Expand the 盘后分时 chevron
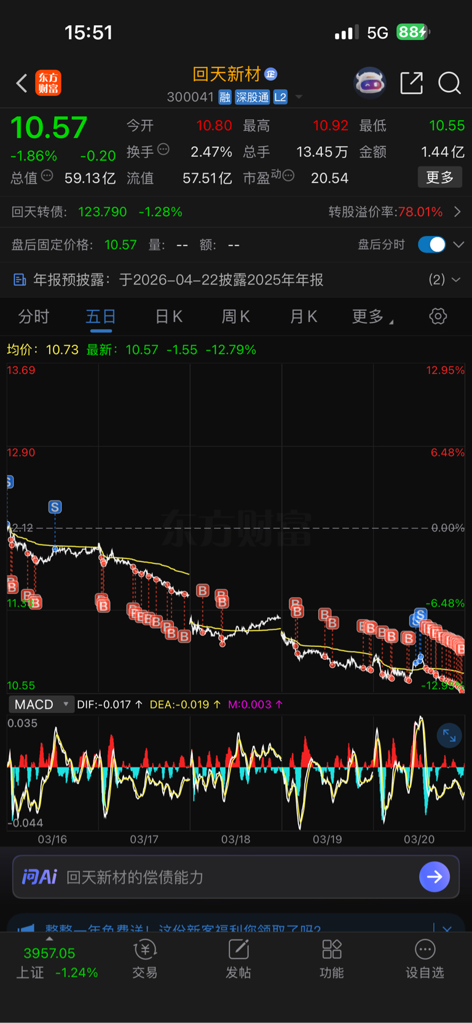The width and height of the screenshot is (472, 1023). (x=458, y=245)
